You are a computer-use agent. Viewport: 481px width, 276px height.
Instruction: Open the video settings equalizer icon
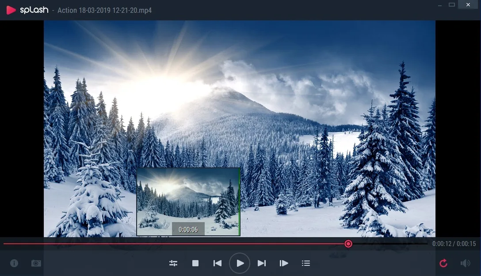pos(173,263)
